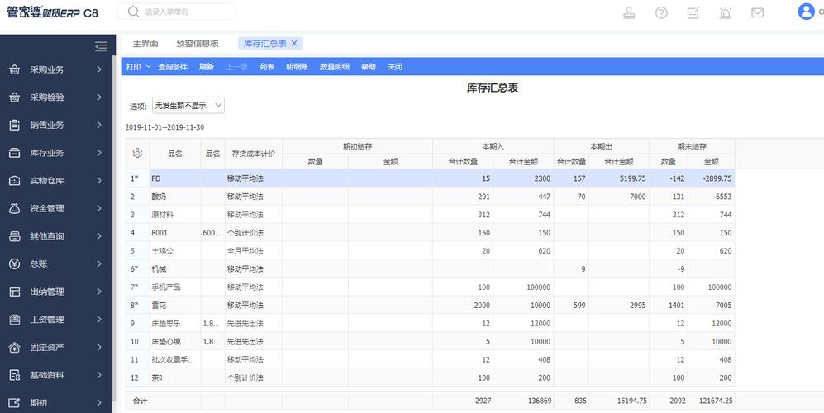This screenshot has height=413, width=824.
Task: Click the 出纳管理 sidebar icon
Action: [15, 292]
